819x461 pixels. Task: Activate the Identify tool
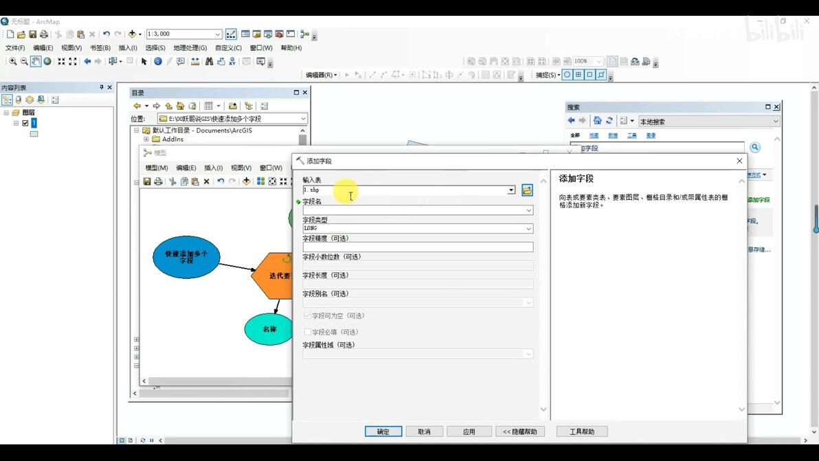point(158,61)
